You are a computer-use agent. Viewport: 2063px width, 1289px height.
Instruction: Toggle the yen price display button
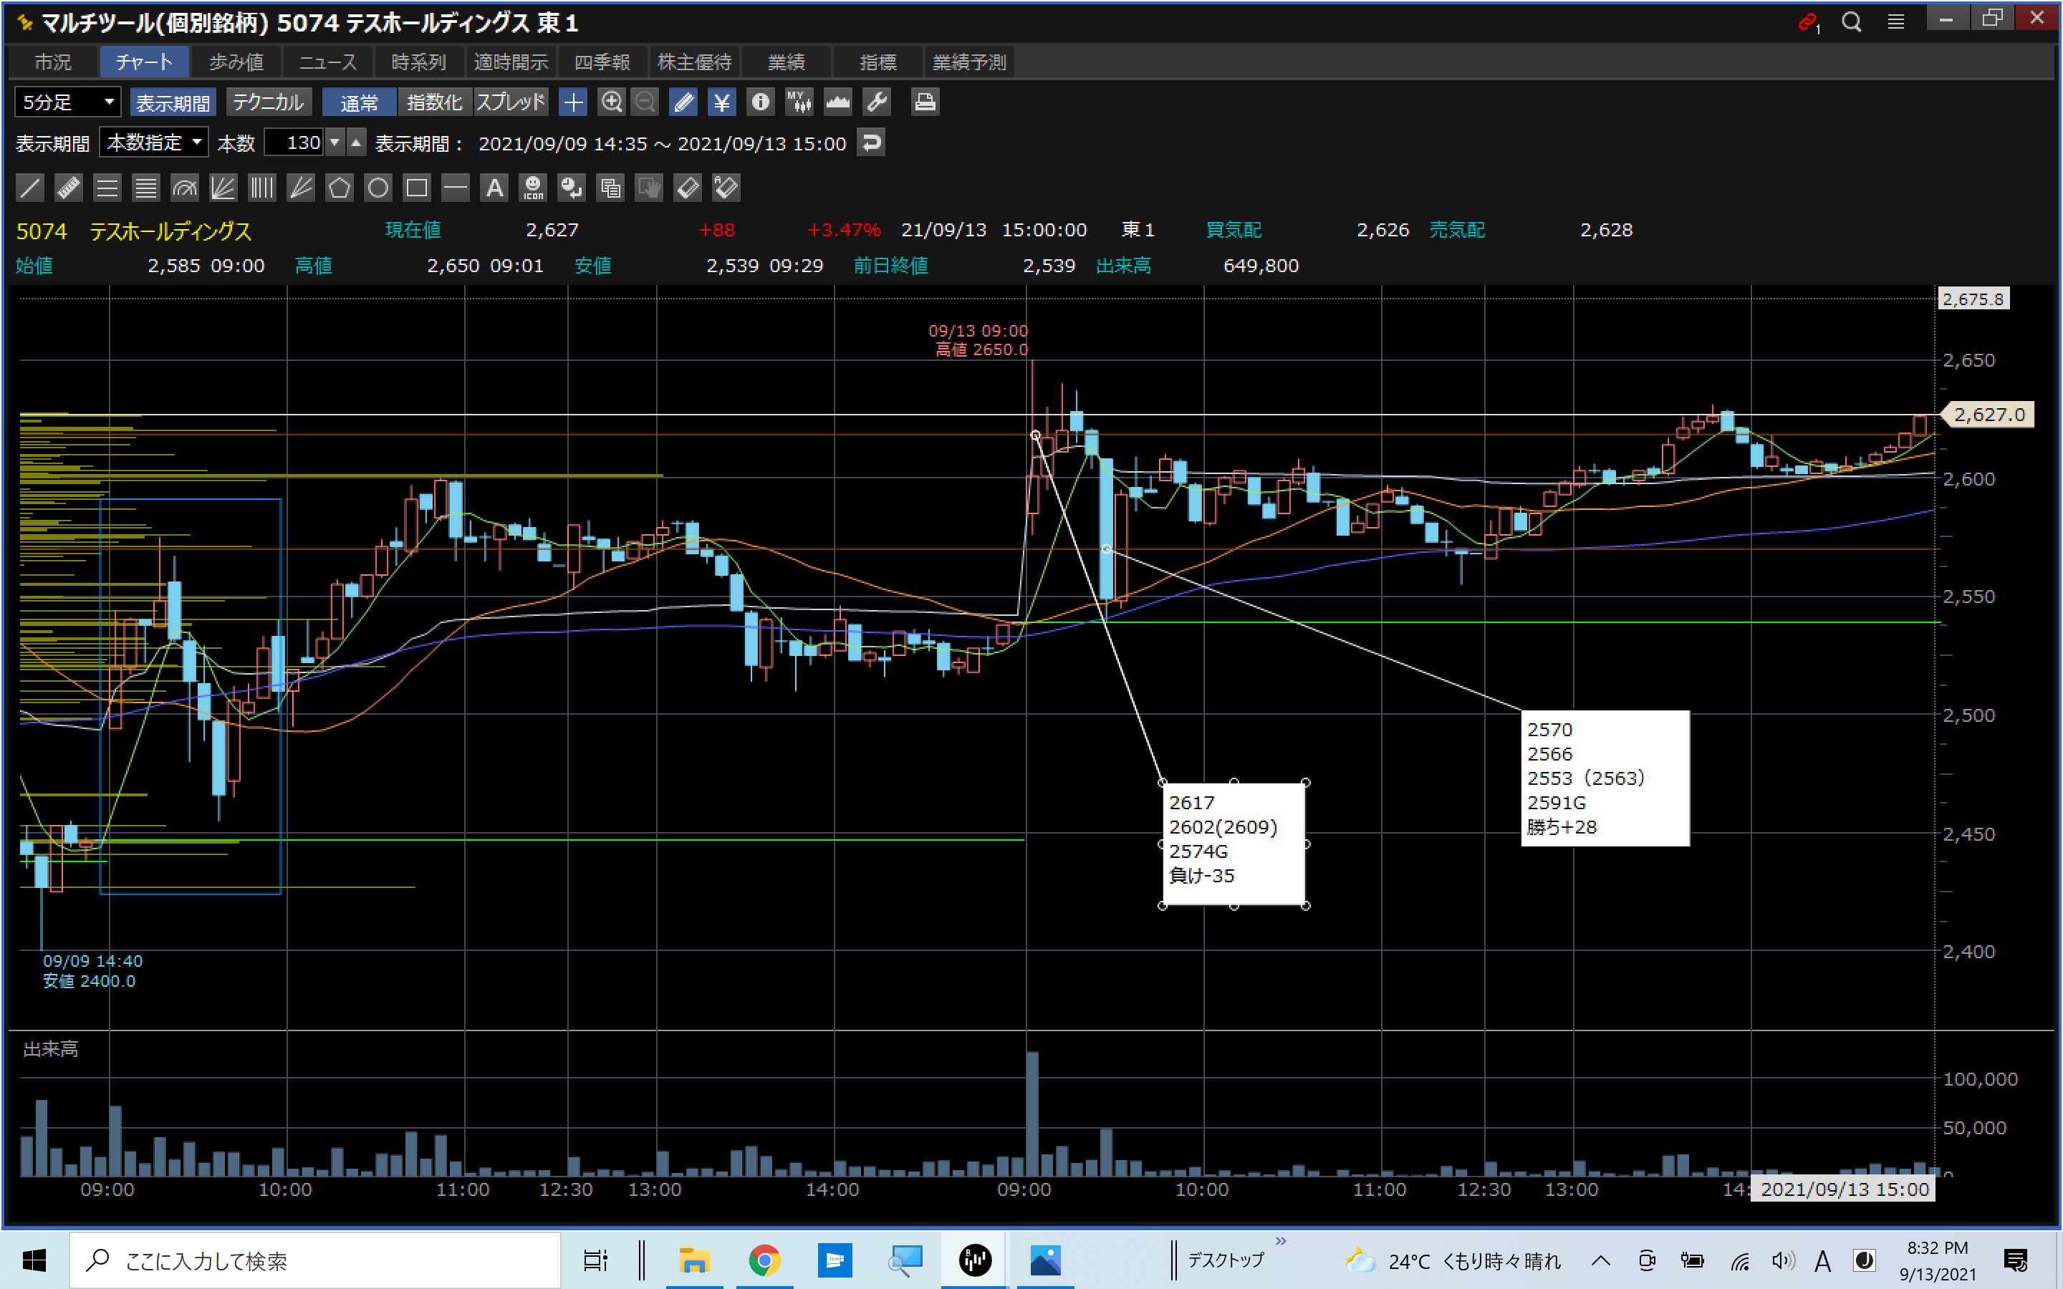tap(721, 102)
